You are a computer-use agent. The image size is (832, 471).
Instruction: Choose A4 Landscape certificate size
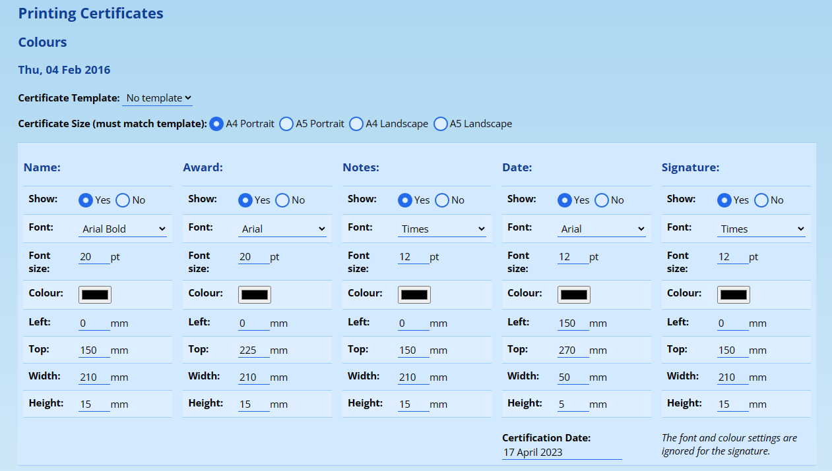coord(356,124)
